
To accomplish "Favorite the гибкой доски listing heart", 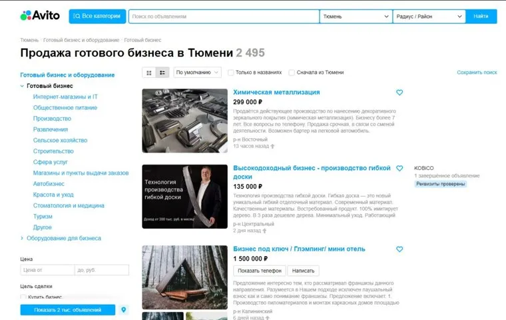I will [399, 169].
